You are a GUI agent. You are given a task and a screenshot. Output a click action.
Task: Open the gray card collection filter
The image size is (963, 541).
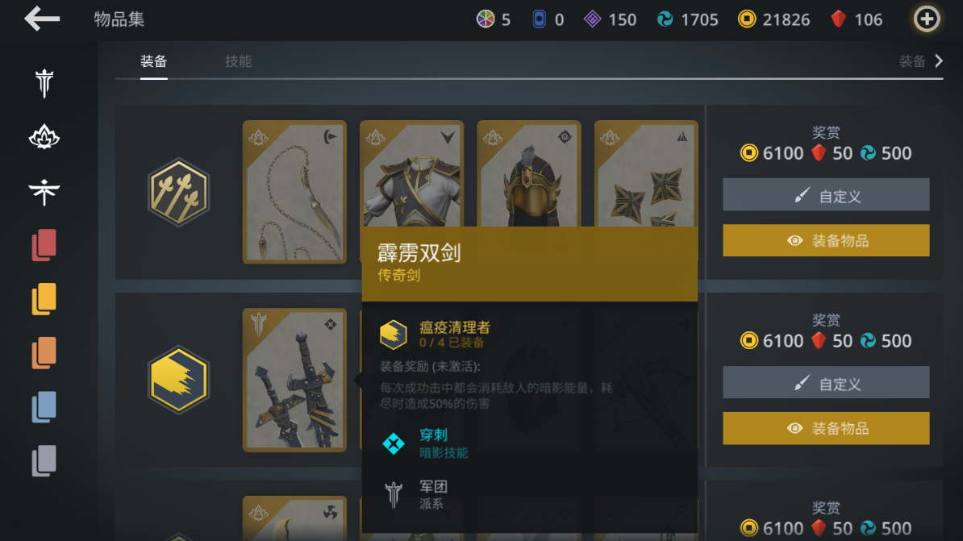tap(44, 461)
